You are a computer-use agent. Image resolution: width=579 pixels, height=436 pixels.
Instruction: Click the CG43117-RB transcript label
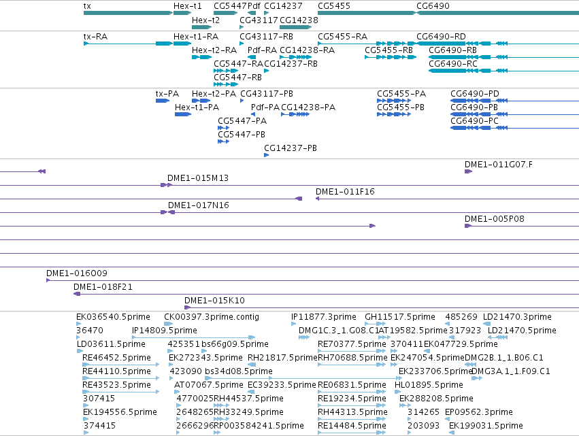(267, 37)
